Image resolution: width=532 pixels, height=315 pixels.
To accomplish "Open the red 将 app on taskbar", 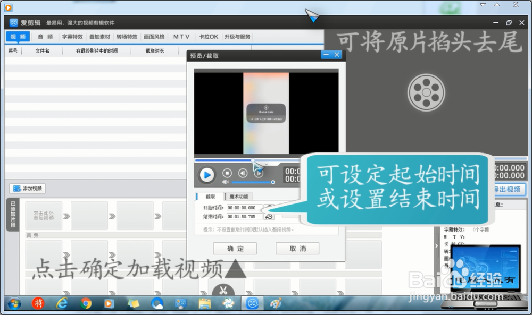I will tap(38, 303).
